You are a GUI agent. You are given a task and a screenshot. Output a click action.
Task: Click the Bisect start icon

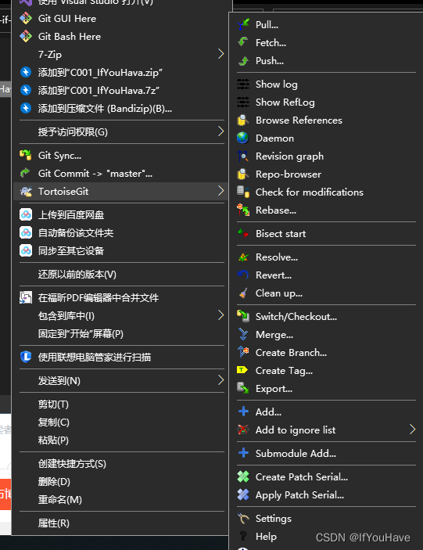pos(243,233)
